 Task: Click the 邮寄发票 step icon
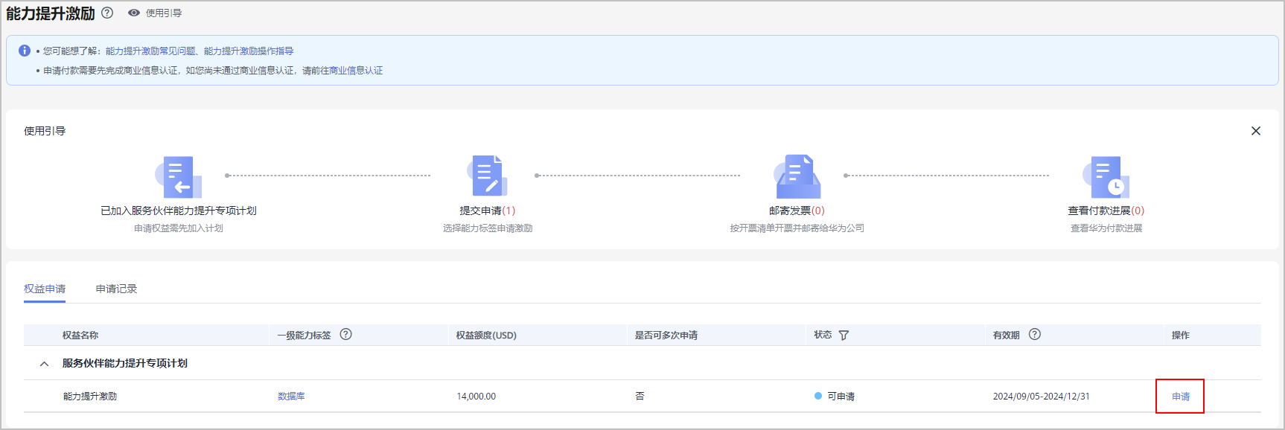[x=797, y=176]
